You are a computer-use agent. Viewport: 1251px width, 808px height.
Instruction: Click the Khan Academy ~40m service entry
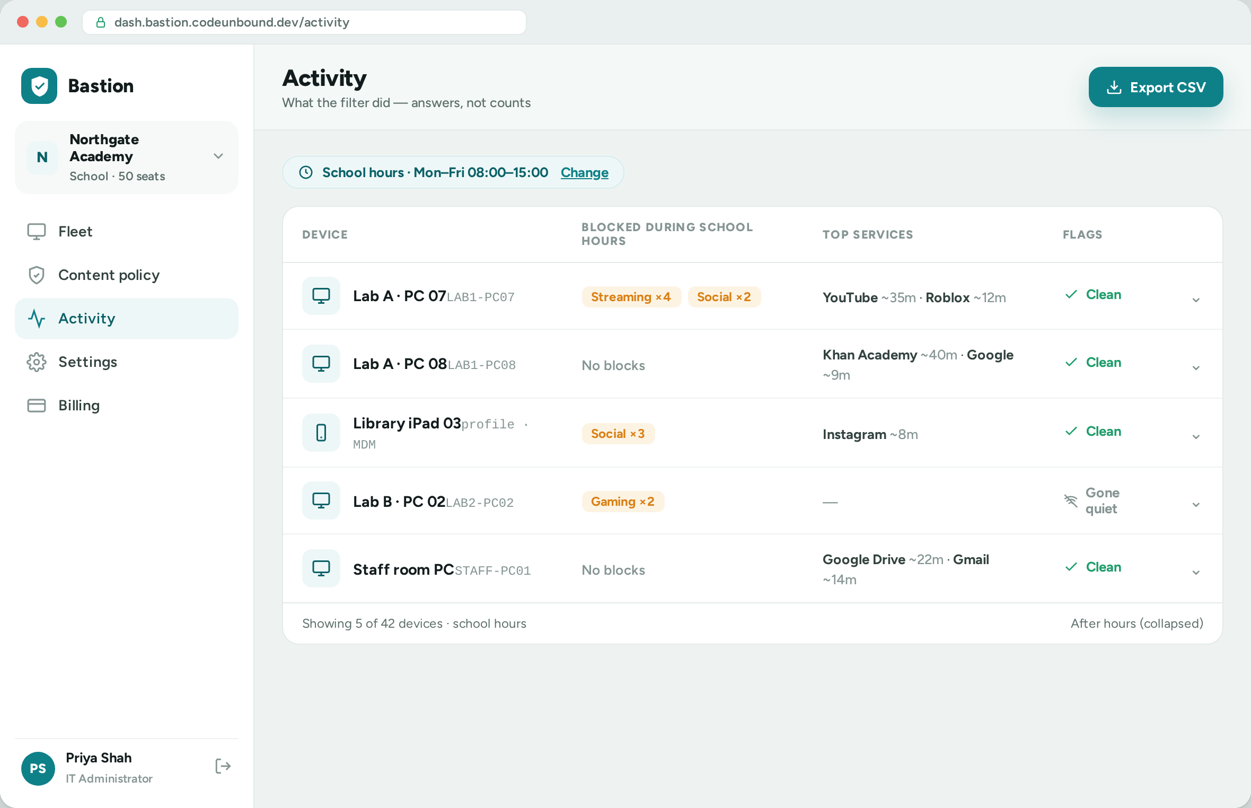[x=890, y=355]
